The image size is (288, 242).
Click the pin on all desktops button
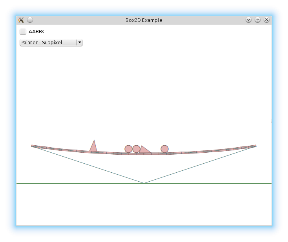pos(30,20)
